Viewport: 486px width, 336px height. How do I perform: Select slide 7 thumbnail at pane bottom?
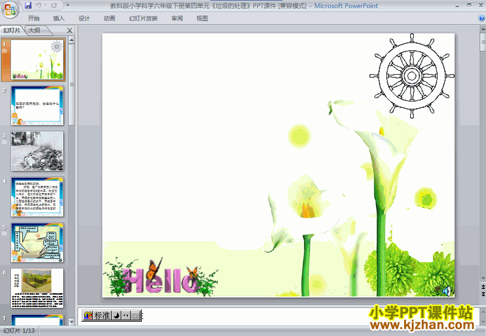click(37, 319)
